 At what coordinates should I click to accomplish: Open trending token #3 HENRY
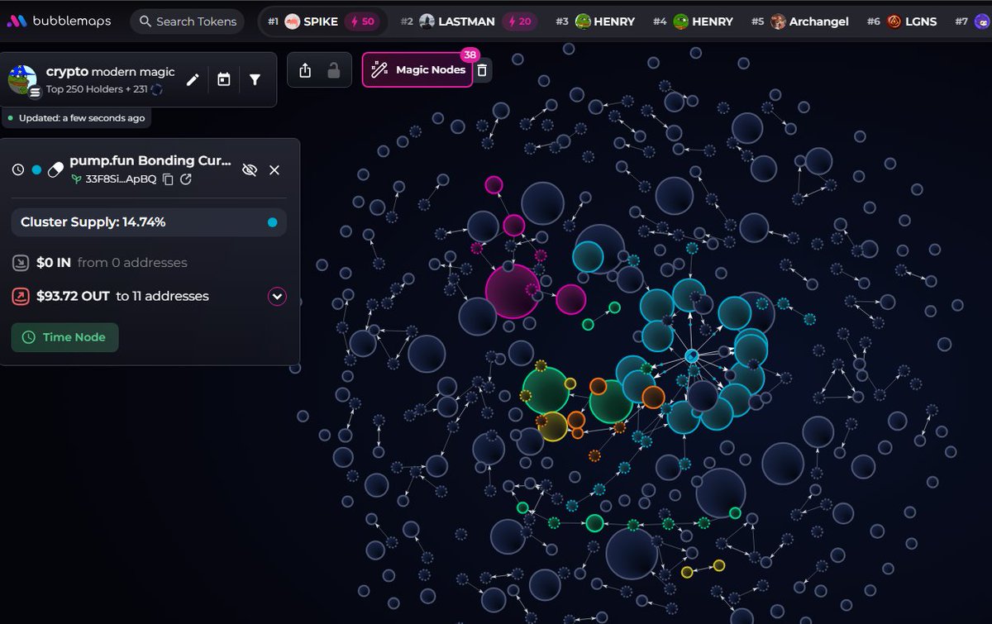tap(595, 21)
